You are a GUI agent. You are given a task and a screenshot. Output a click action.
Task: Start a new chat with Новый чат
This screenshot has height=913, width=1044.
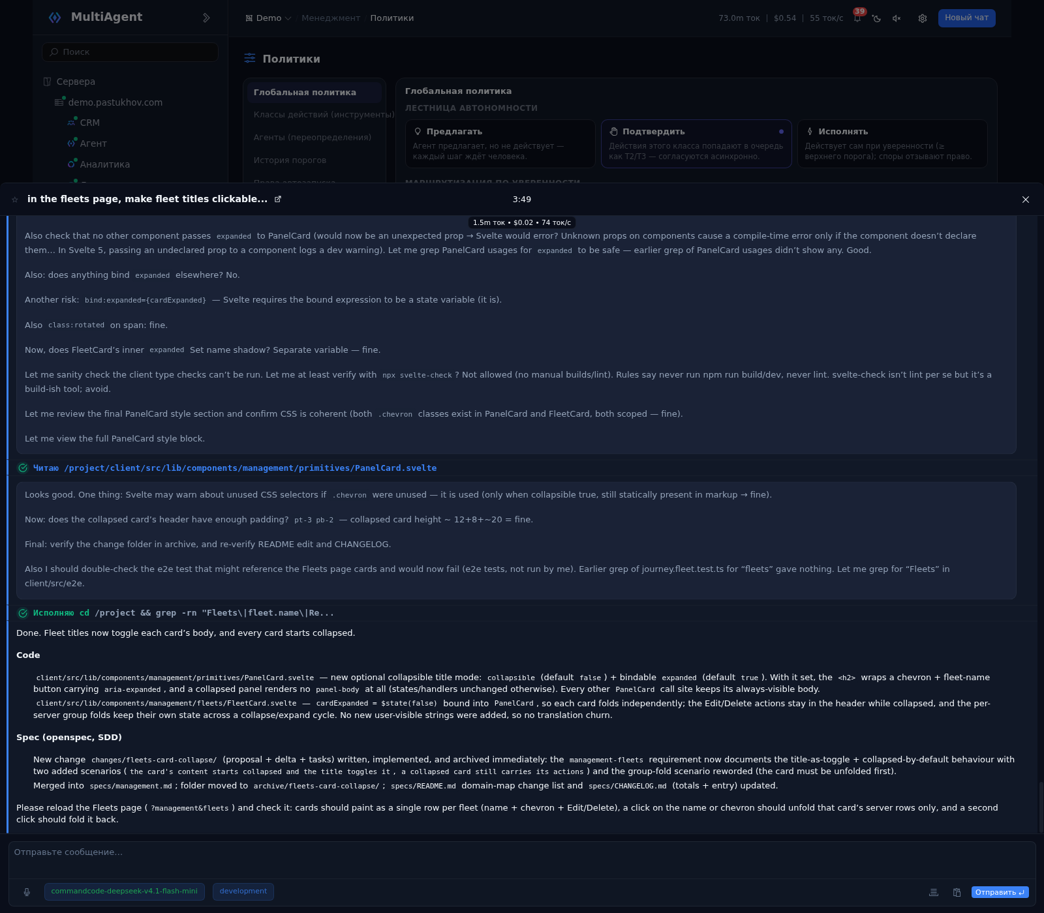(x=966, y=18)
